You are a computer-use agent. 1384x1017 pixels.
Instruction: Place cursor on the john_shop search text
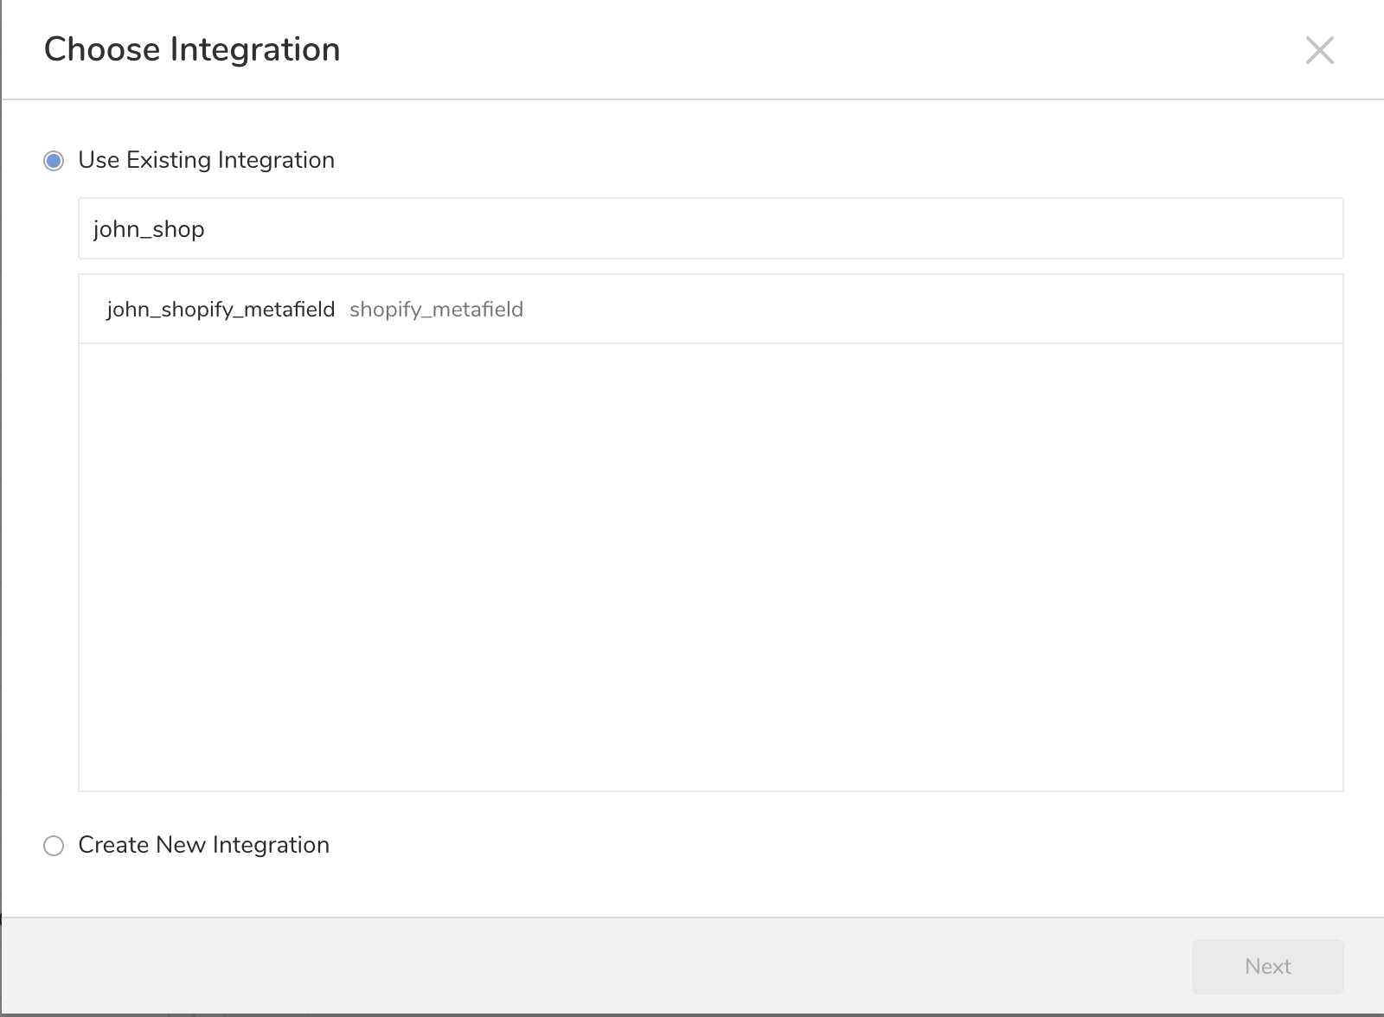point(149,229)
